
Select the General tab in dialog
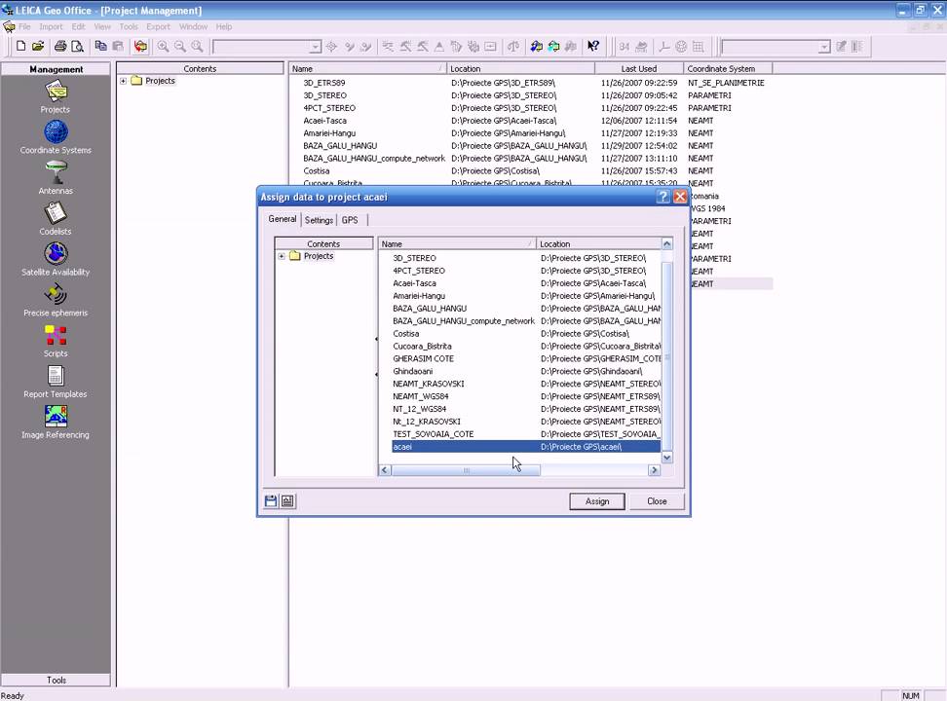(x=282, y=219)
